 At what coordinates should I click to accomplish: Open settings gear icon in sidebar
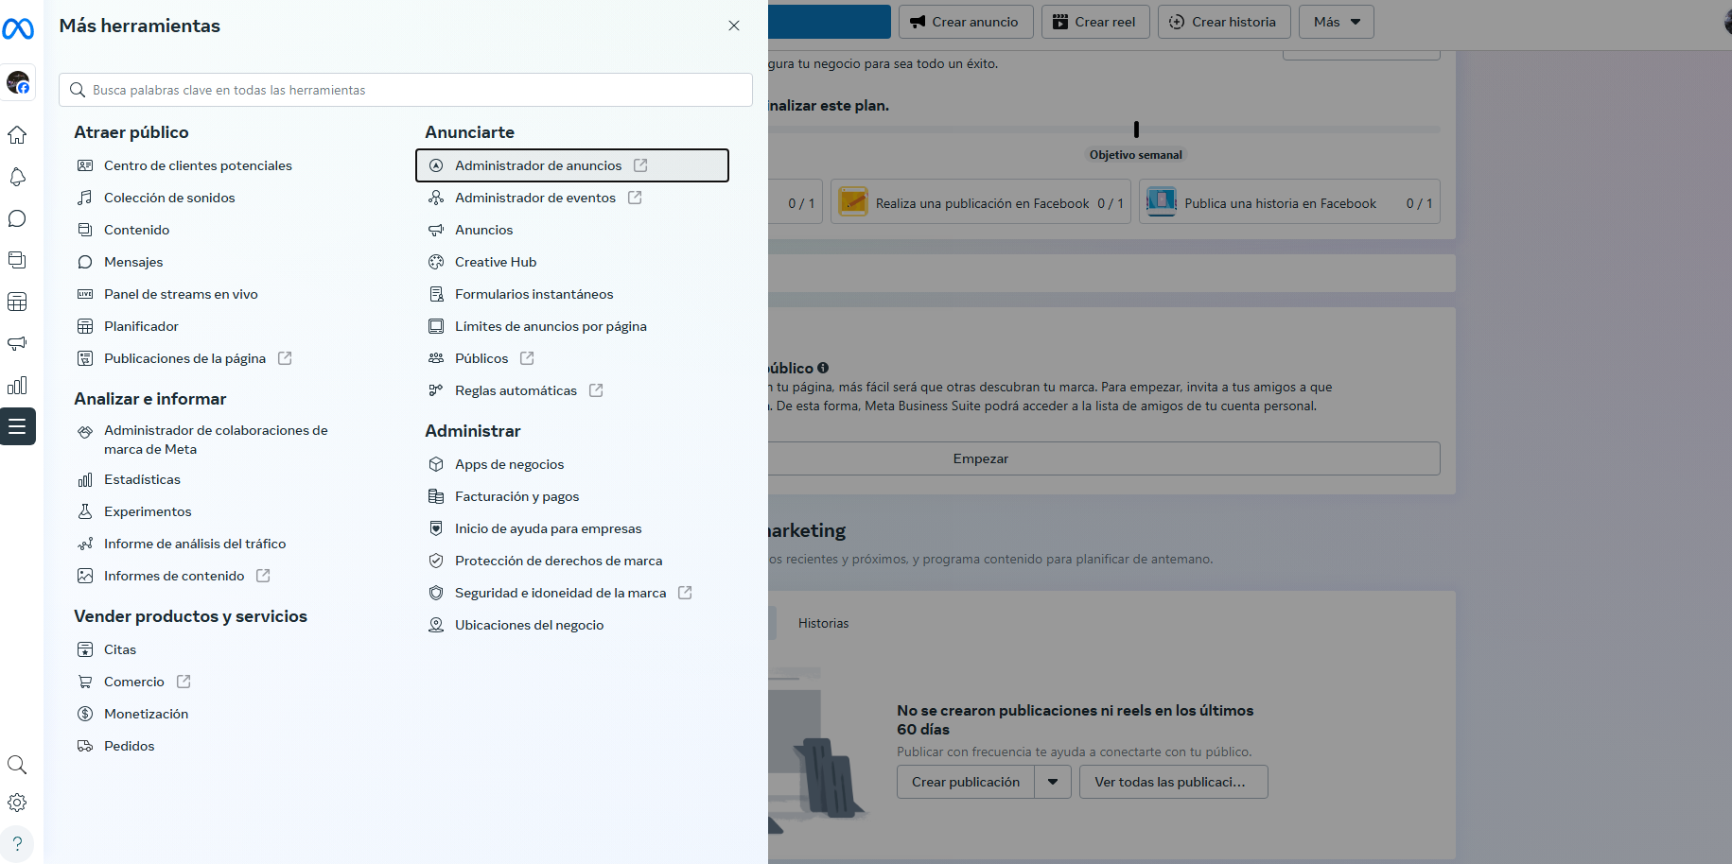tap(17, 803)
